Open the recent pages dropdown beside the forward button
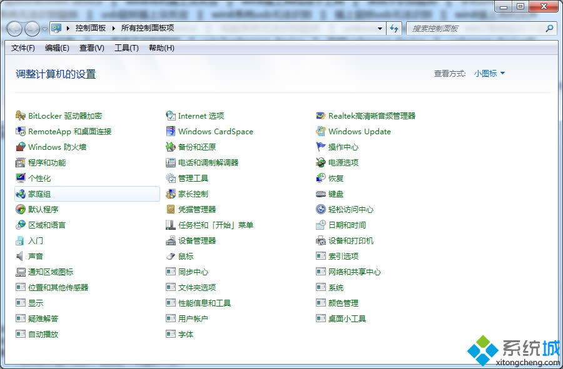 pyautogui.click(x=44, y=29)
